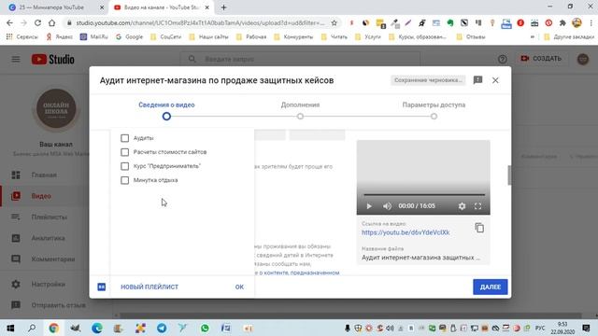This screenshot has width=598, height=336.
Task: Open the Наши сайты bookmarks folder
Action: (x=208, y=37)
